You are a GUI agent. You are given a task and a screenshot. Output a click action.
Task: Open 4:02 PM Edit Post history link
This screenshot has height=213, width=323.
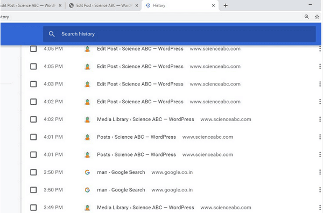[x=140, y=102]
